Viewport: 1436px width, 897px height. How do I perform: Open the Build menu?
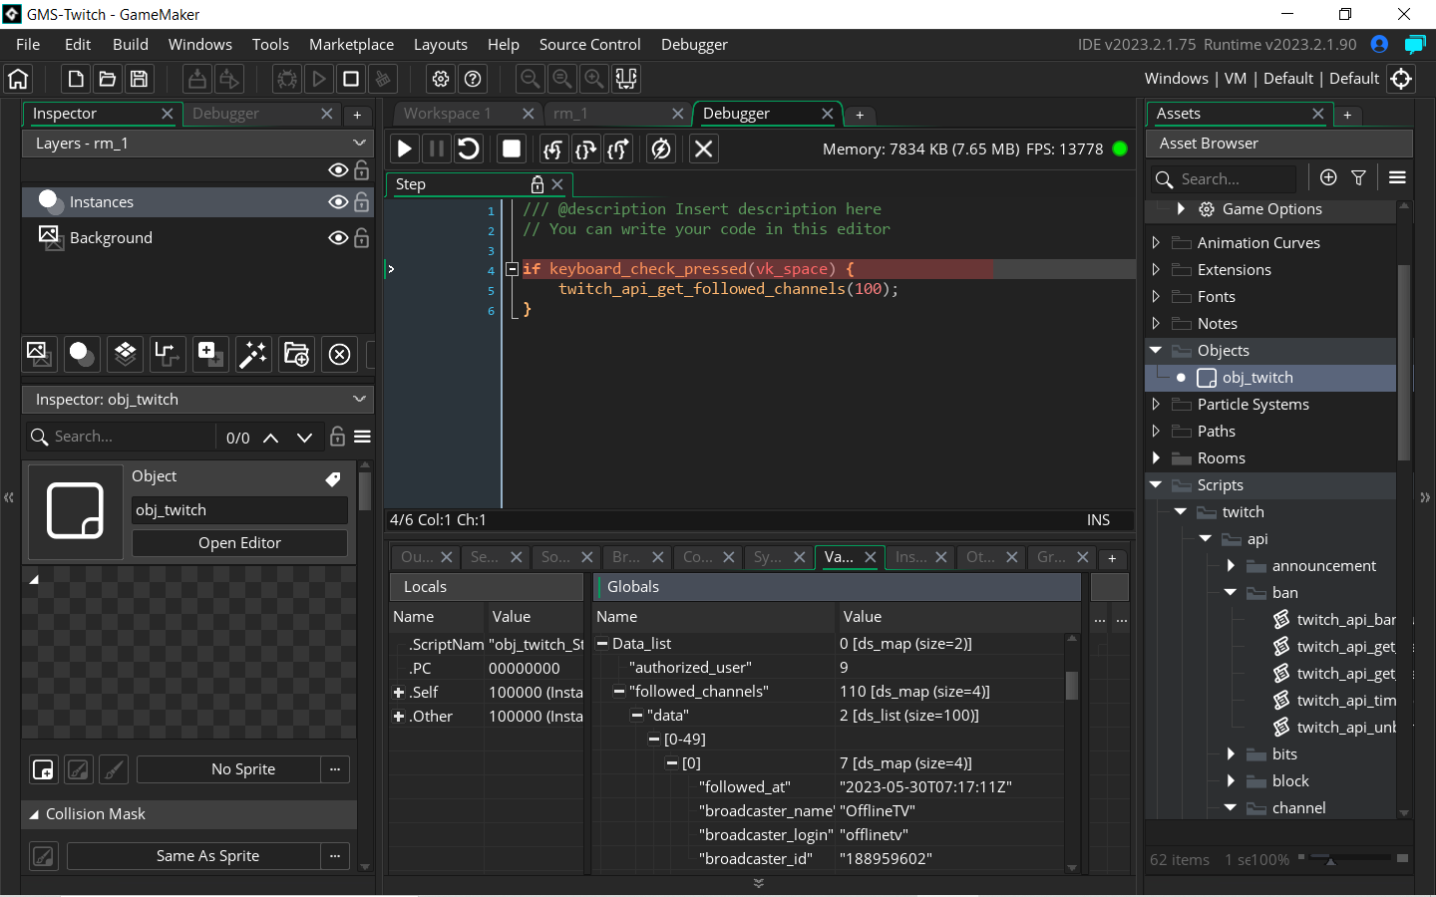(x=131, y=45)
